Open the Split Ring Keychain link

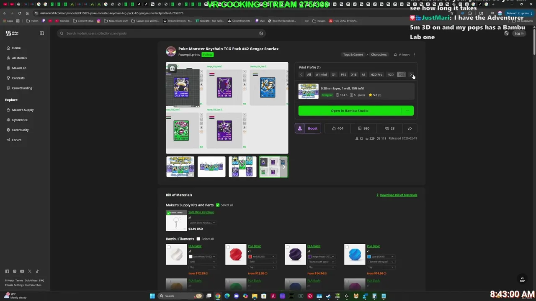[201, 212]
